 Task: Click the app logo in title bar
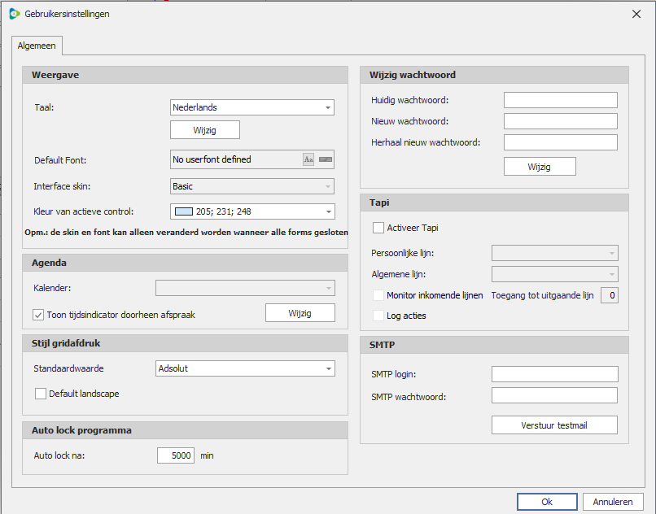[x=14, y=14]
